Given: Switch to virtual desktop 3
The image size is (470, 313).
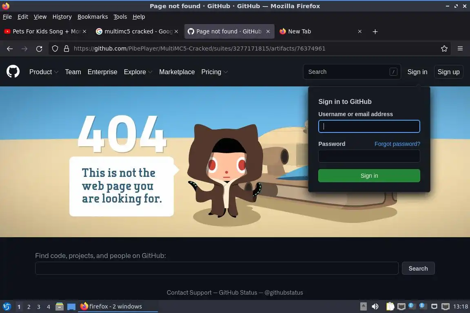Looking at the screenshot, I should pyautogui.click(x=39, y=307).
